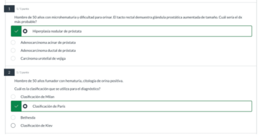Select radio button for Clasificación de Paris
Screen dimensions: 262x137
25,106
